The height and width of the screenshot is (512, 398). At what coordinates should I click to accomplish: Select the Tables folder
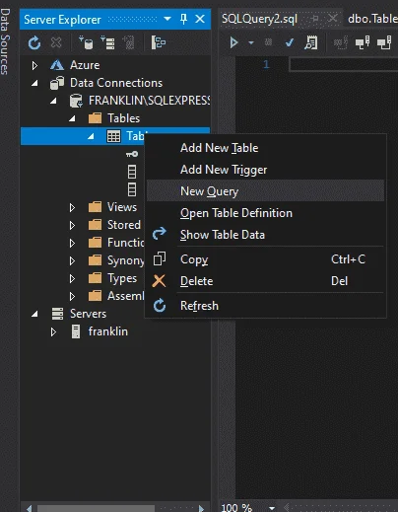tap(123, 118)
